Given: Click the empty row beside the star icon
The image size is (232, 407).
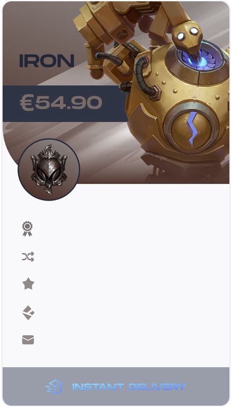Looking at the screenshot, I should click(130, 283).
